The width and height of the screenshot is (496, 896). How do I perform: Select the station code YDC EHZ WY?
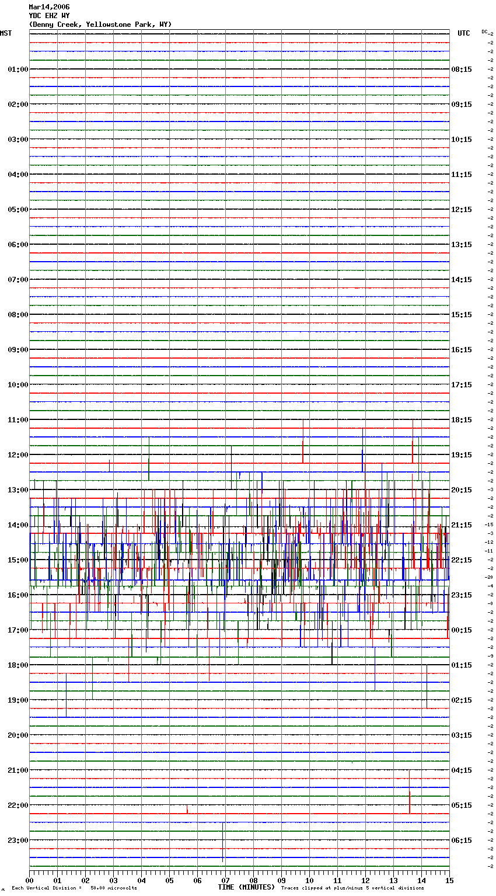click(x=49, y=16)
